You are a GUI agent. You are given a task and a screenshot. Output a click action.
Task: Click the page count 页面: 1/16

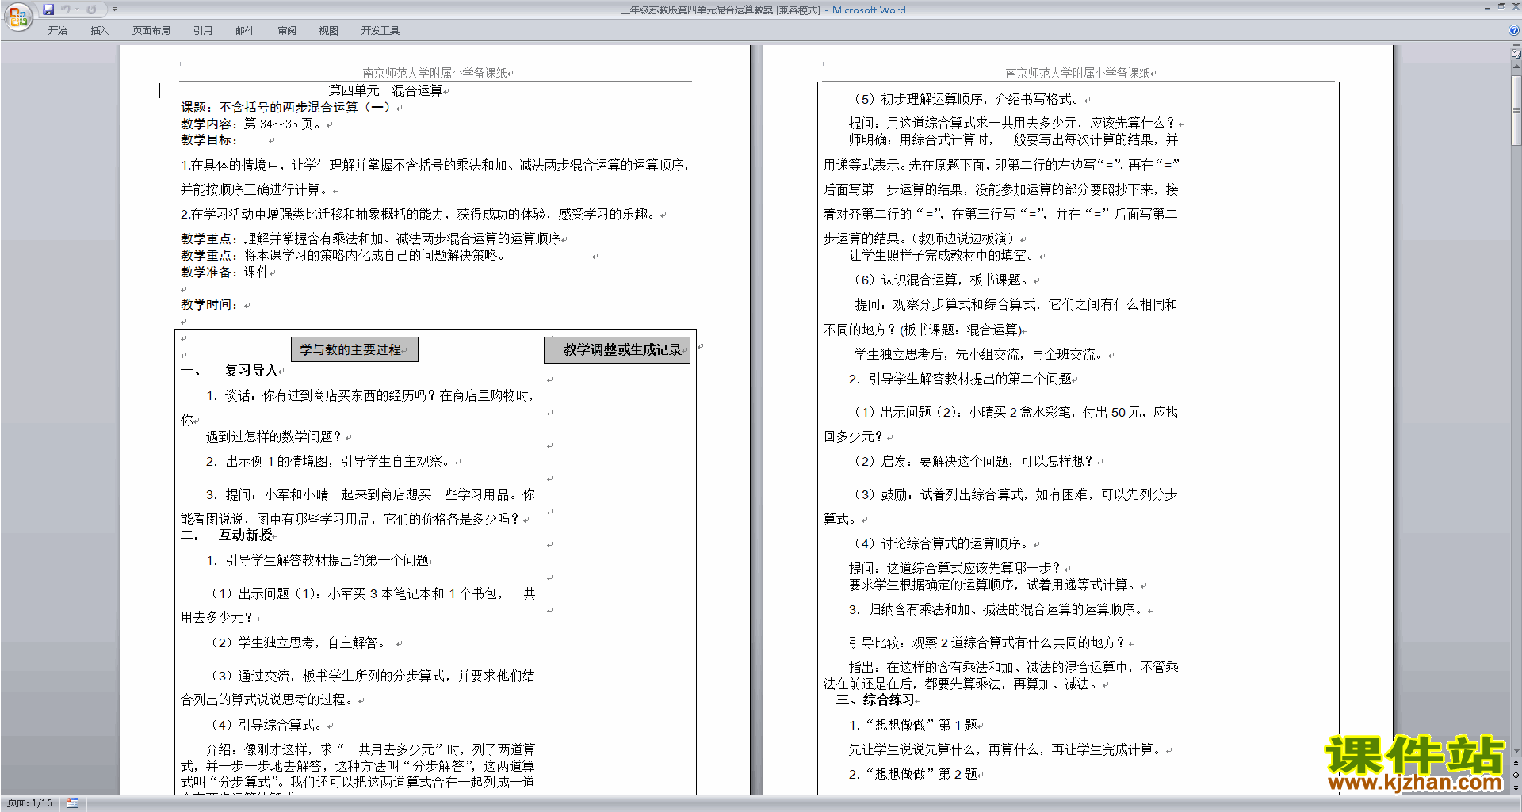point(29,803)
